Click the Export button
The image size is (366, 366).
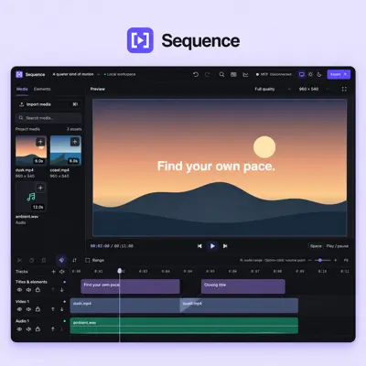(x=339, y=74)
